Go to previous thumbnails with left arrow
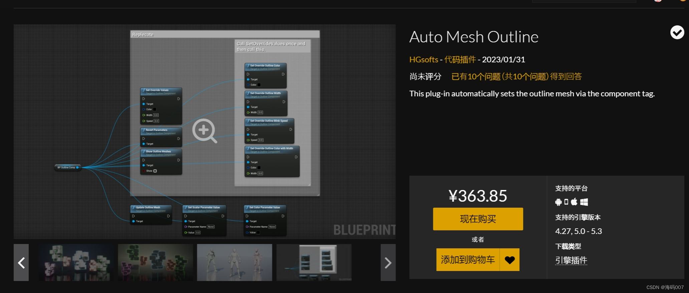Image resolution: width=689 pixels, height=293 pixels. click(21, 263)
